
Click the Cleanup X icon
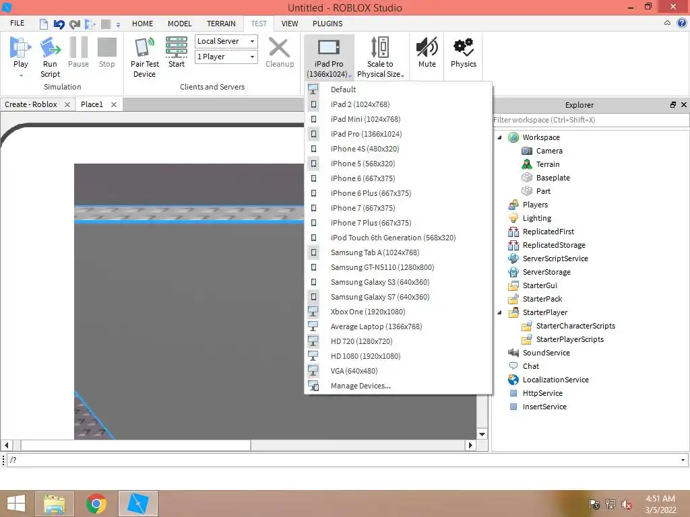pos(280,48)
